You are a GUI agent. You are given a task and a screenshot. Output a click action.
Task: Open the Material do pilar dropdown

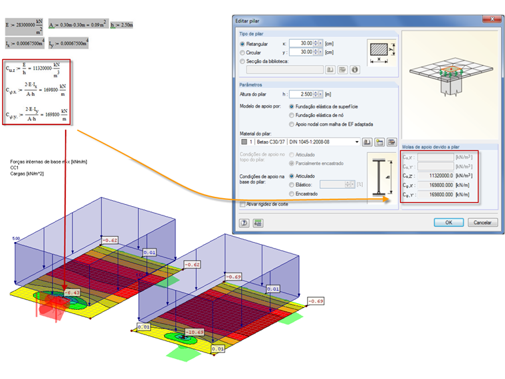pyautogui.click(x=357, y=142)
